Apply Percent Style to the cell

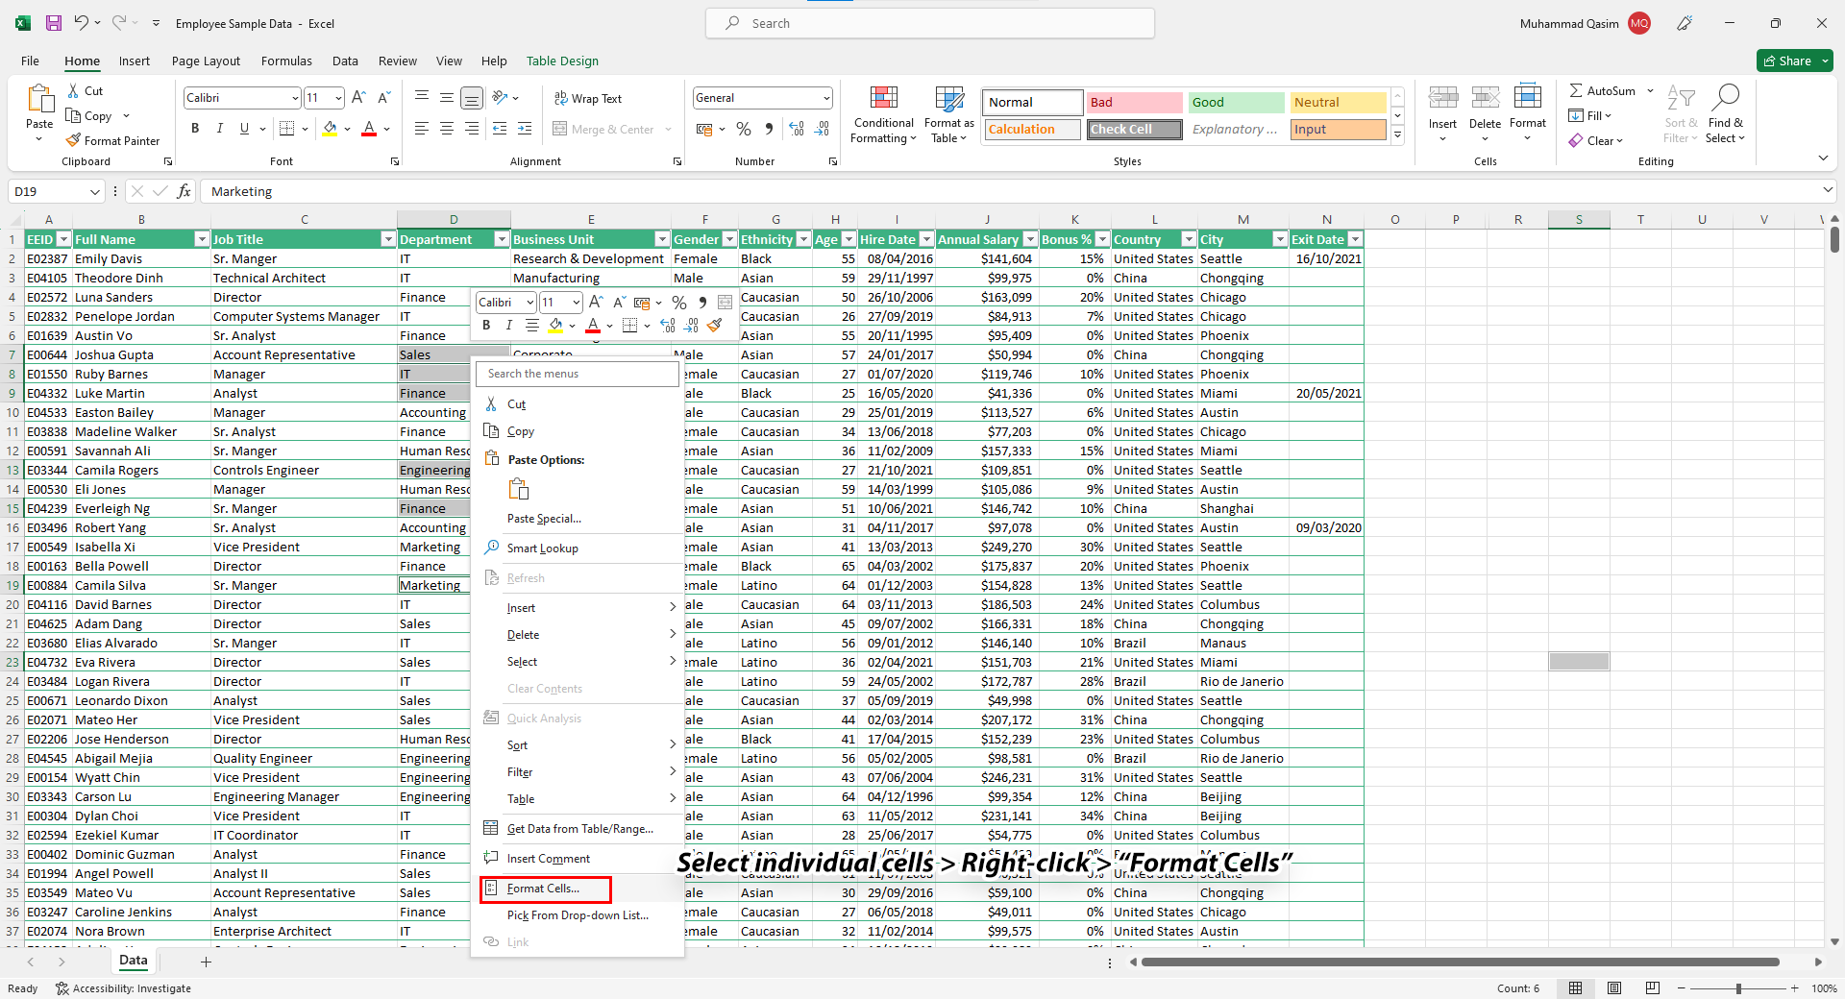(x=743, y=129)
